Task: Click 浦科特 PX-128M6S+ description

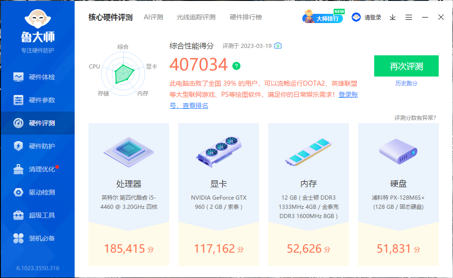Action: pos(399,202)
